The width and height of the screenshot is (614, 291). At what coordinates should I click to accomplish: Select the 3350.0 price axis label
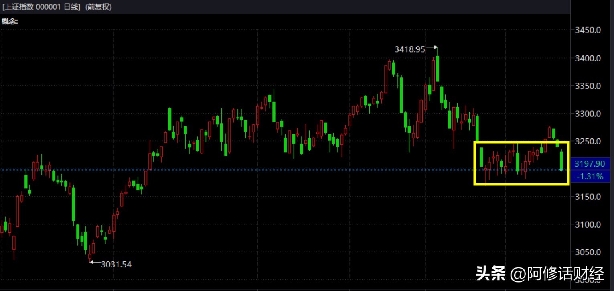pyautogui.click(x=588, y=86)
